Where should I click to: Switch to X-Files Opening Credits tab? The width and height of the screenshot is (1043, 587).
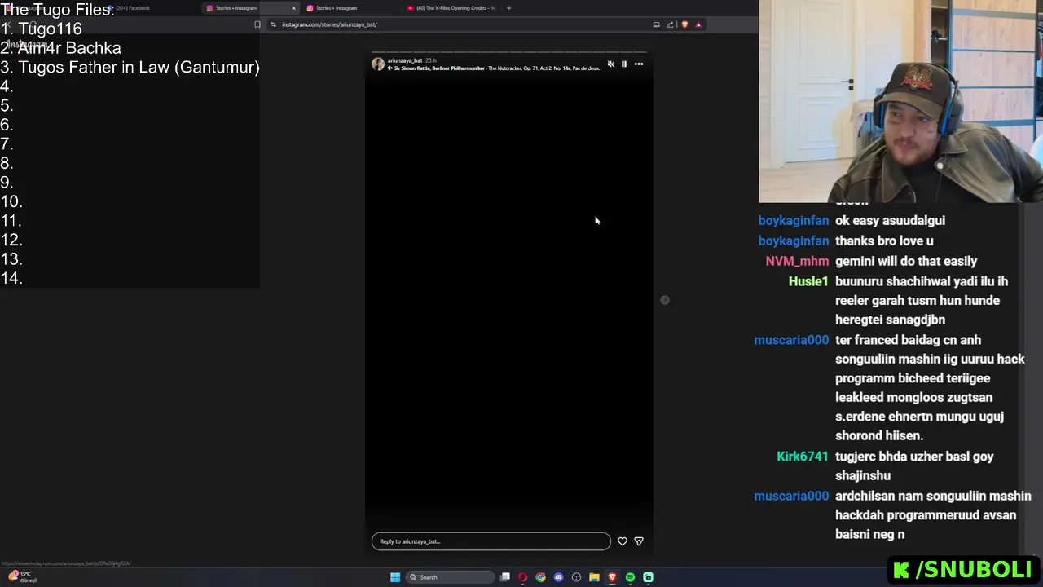451,8
